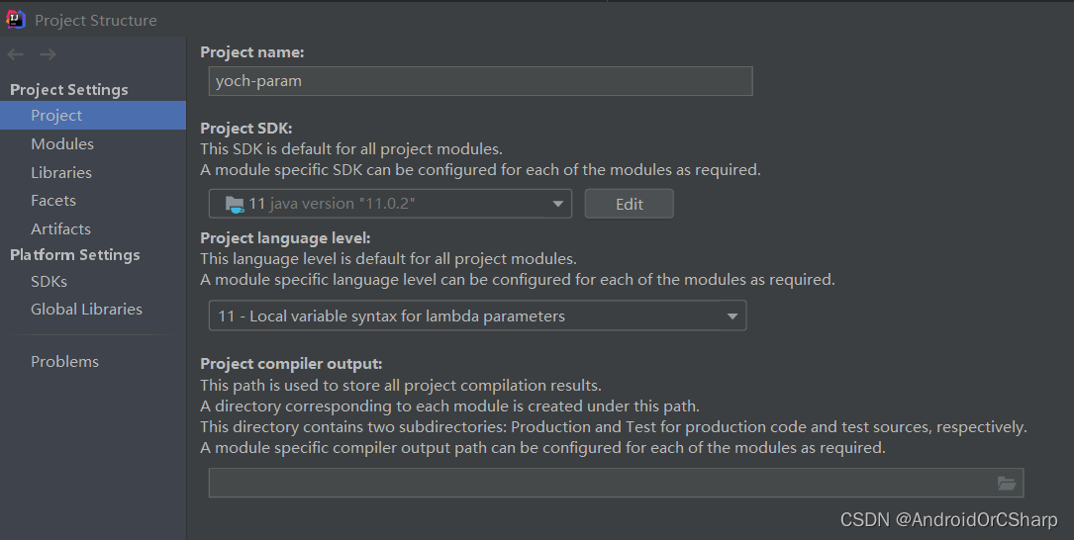1074x540 pixels.
Task: Open Facets in Project Settings
Action: [53, 201]
